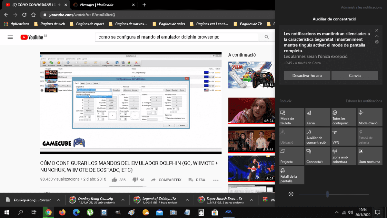The width and height of the screenshot is (387, 218).
Task: Open Firefox from the taskbar
Action: [x=62, y=212]
